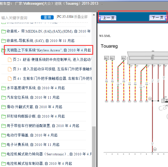Click folder icon of 滑动/外翻式天窗
The image size is (168, 167).
click(4, 107)
